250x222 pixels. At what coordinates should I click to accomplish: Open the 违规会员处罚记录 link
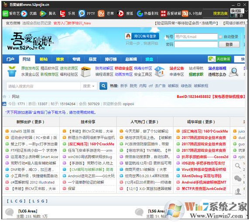click(37, 23)
